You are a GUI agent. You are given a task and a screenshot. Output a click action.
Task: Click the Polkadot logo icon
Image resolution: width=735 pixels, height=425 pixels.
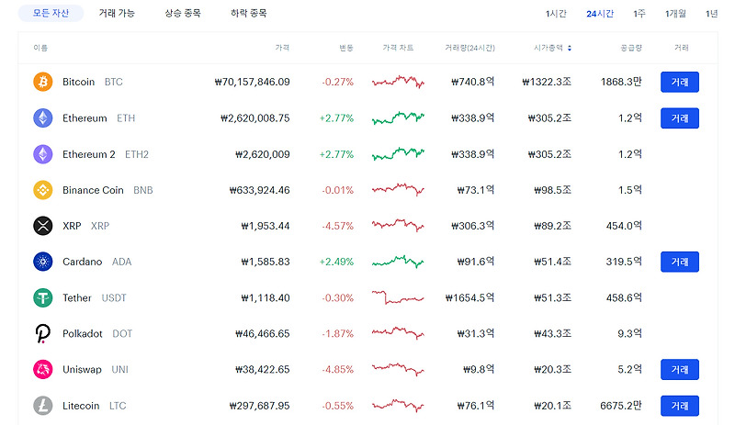tap(43, 333)
